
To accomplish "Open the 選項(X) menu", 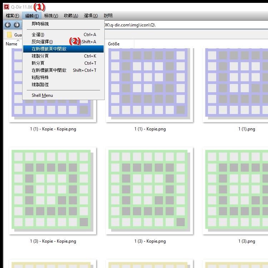I will [x=91, y=16].
